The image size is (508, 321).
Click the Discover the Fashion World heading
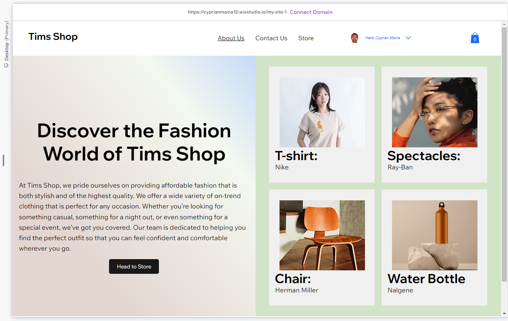pos(134,142)
